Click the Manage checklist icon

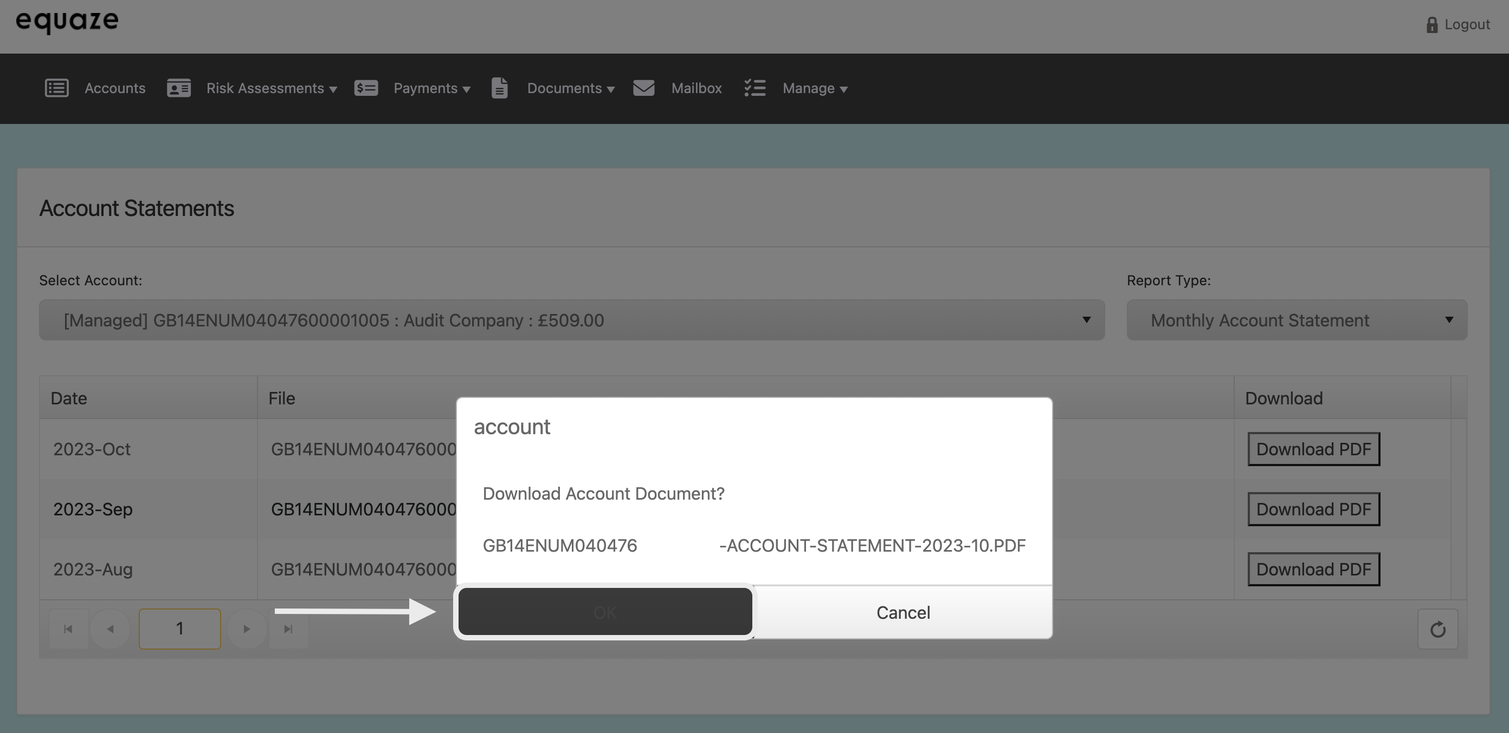755,88
